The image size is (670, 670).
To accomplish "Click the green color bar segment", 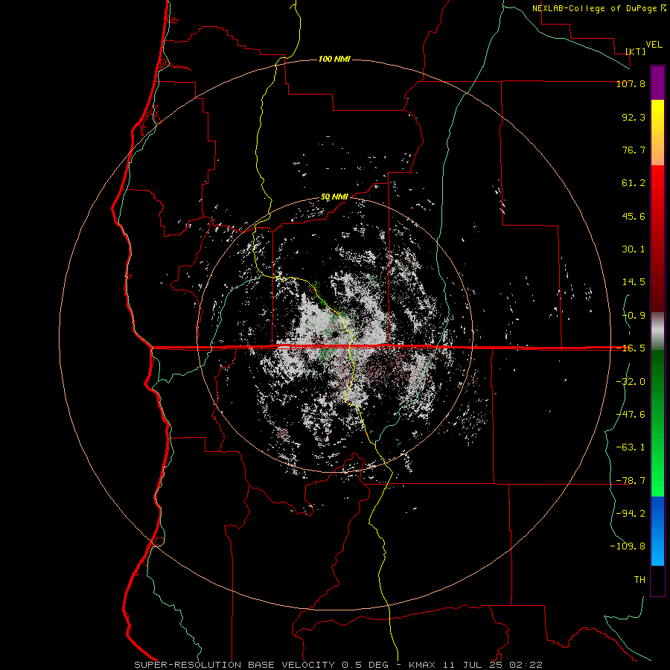I will click(x=657, y=423).
